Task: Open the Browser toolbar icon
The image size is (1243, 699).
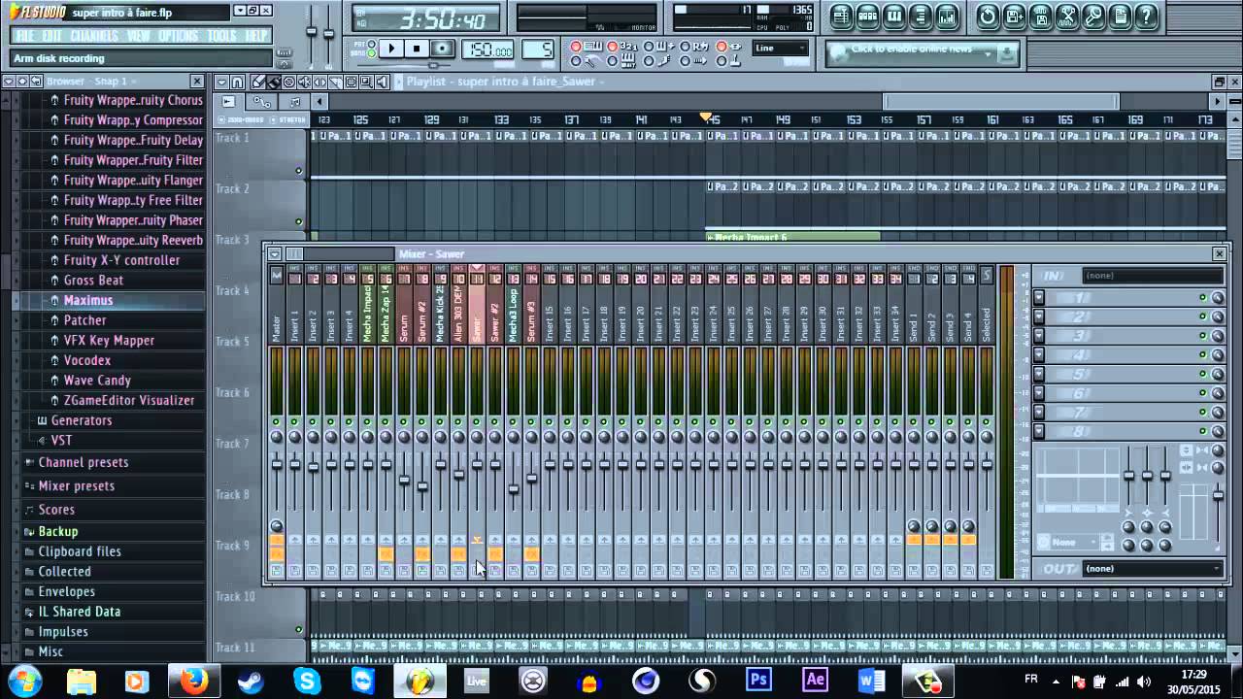Action: [x=921, y=16]
